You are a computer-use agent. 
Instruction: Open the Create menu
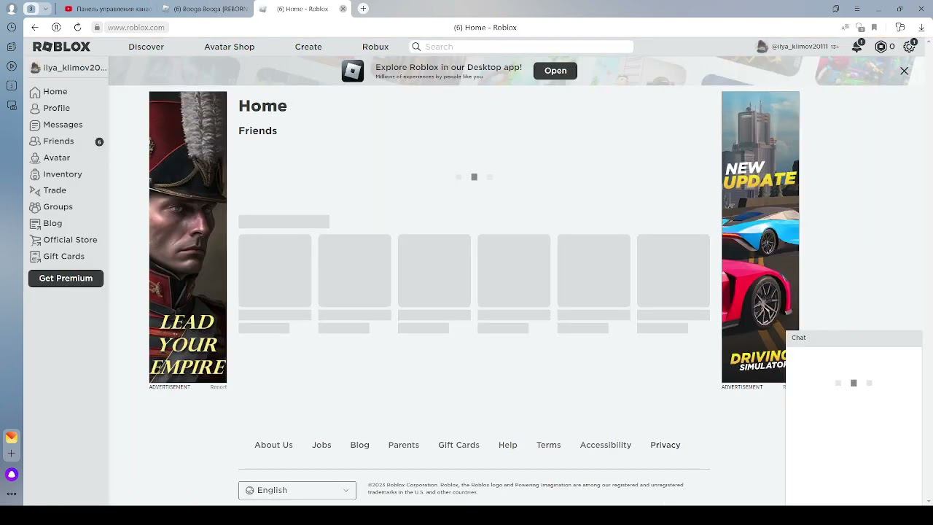pyautogui.click(x=308, y=47)
